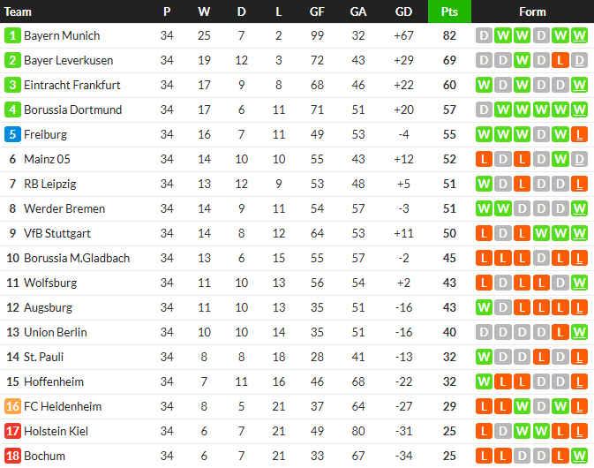Click Hoffenheim's green W form badge
The height and width of the screenshot is (468, 594).
point(484,382)
